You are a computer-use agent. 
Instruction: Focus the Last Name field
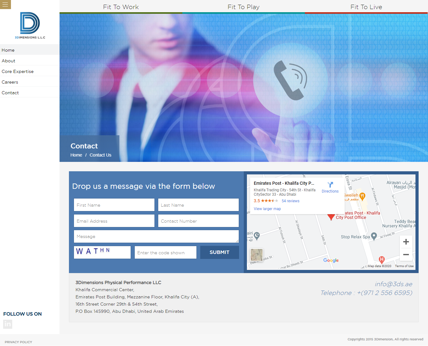pos(198,205)
